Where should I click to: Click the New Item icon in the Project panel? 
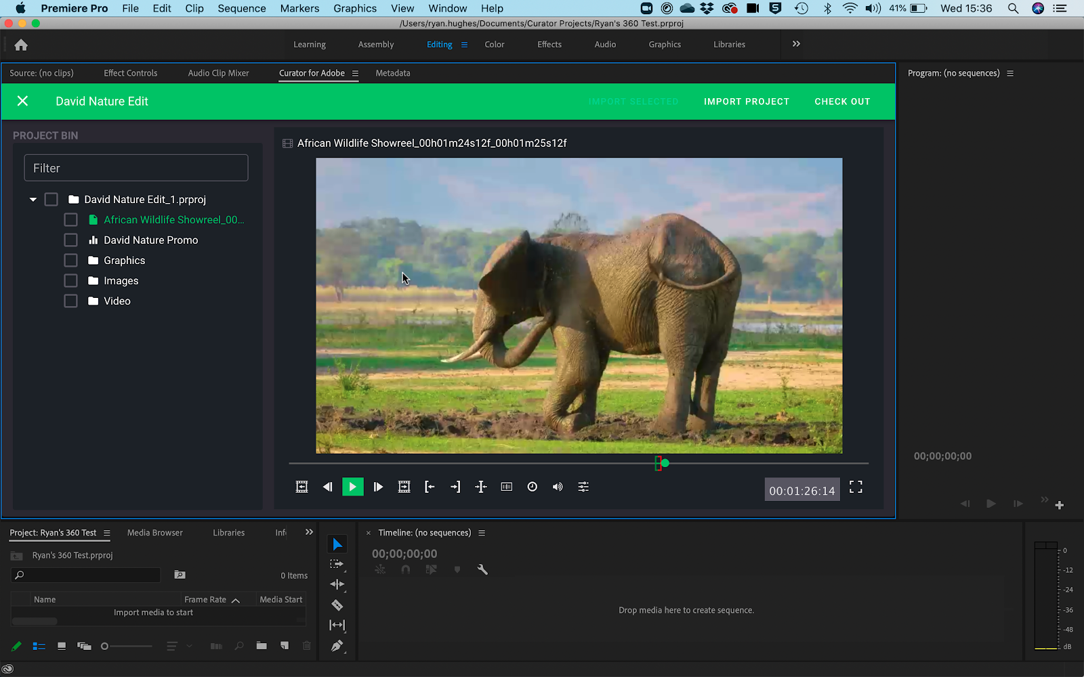285,646
